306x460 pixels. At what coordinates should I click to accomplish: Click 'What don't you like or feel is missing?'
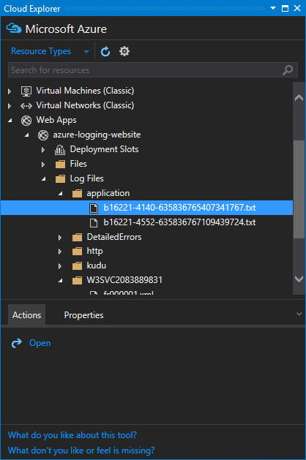click(x=81, y=450)
